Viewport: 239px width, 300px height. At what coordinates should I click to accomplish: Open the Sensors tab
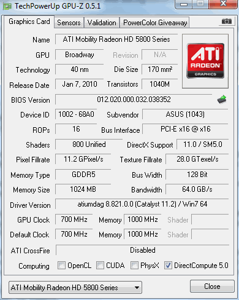pyautogui.click(x=69, y=23)
